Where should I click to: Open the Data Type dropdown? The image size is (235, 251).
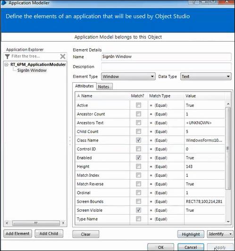[x=206, y=77]
